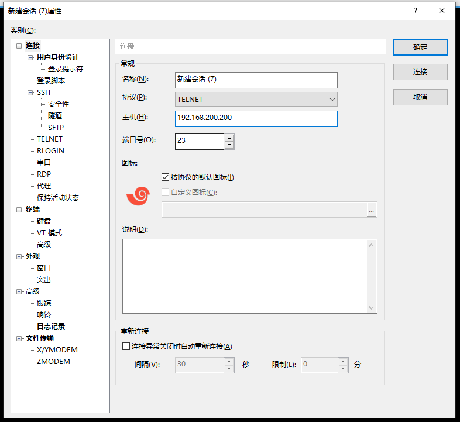Click the scroll down arrow of description box
Image resolution: width=460 pixels, height=422 pixels.
(372, 308)
